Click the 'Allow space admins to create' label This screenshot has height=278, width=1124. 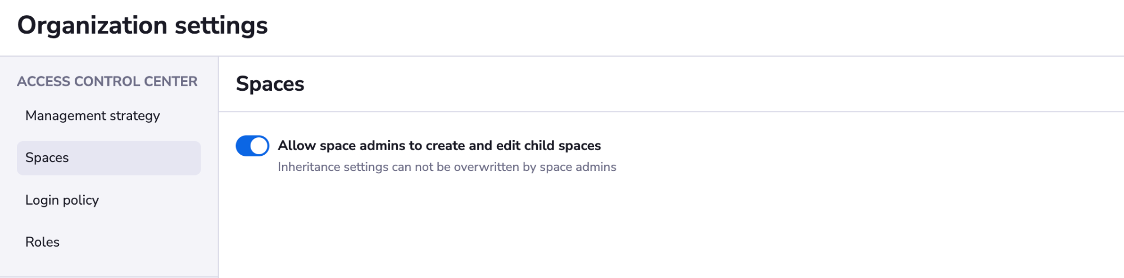point(439,146)
